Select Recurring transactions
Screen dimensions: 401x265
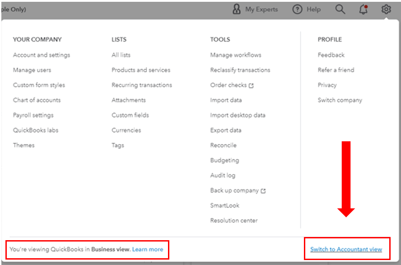[142, 85]
